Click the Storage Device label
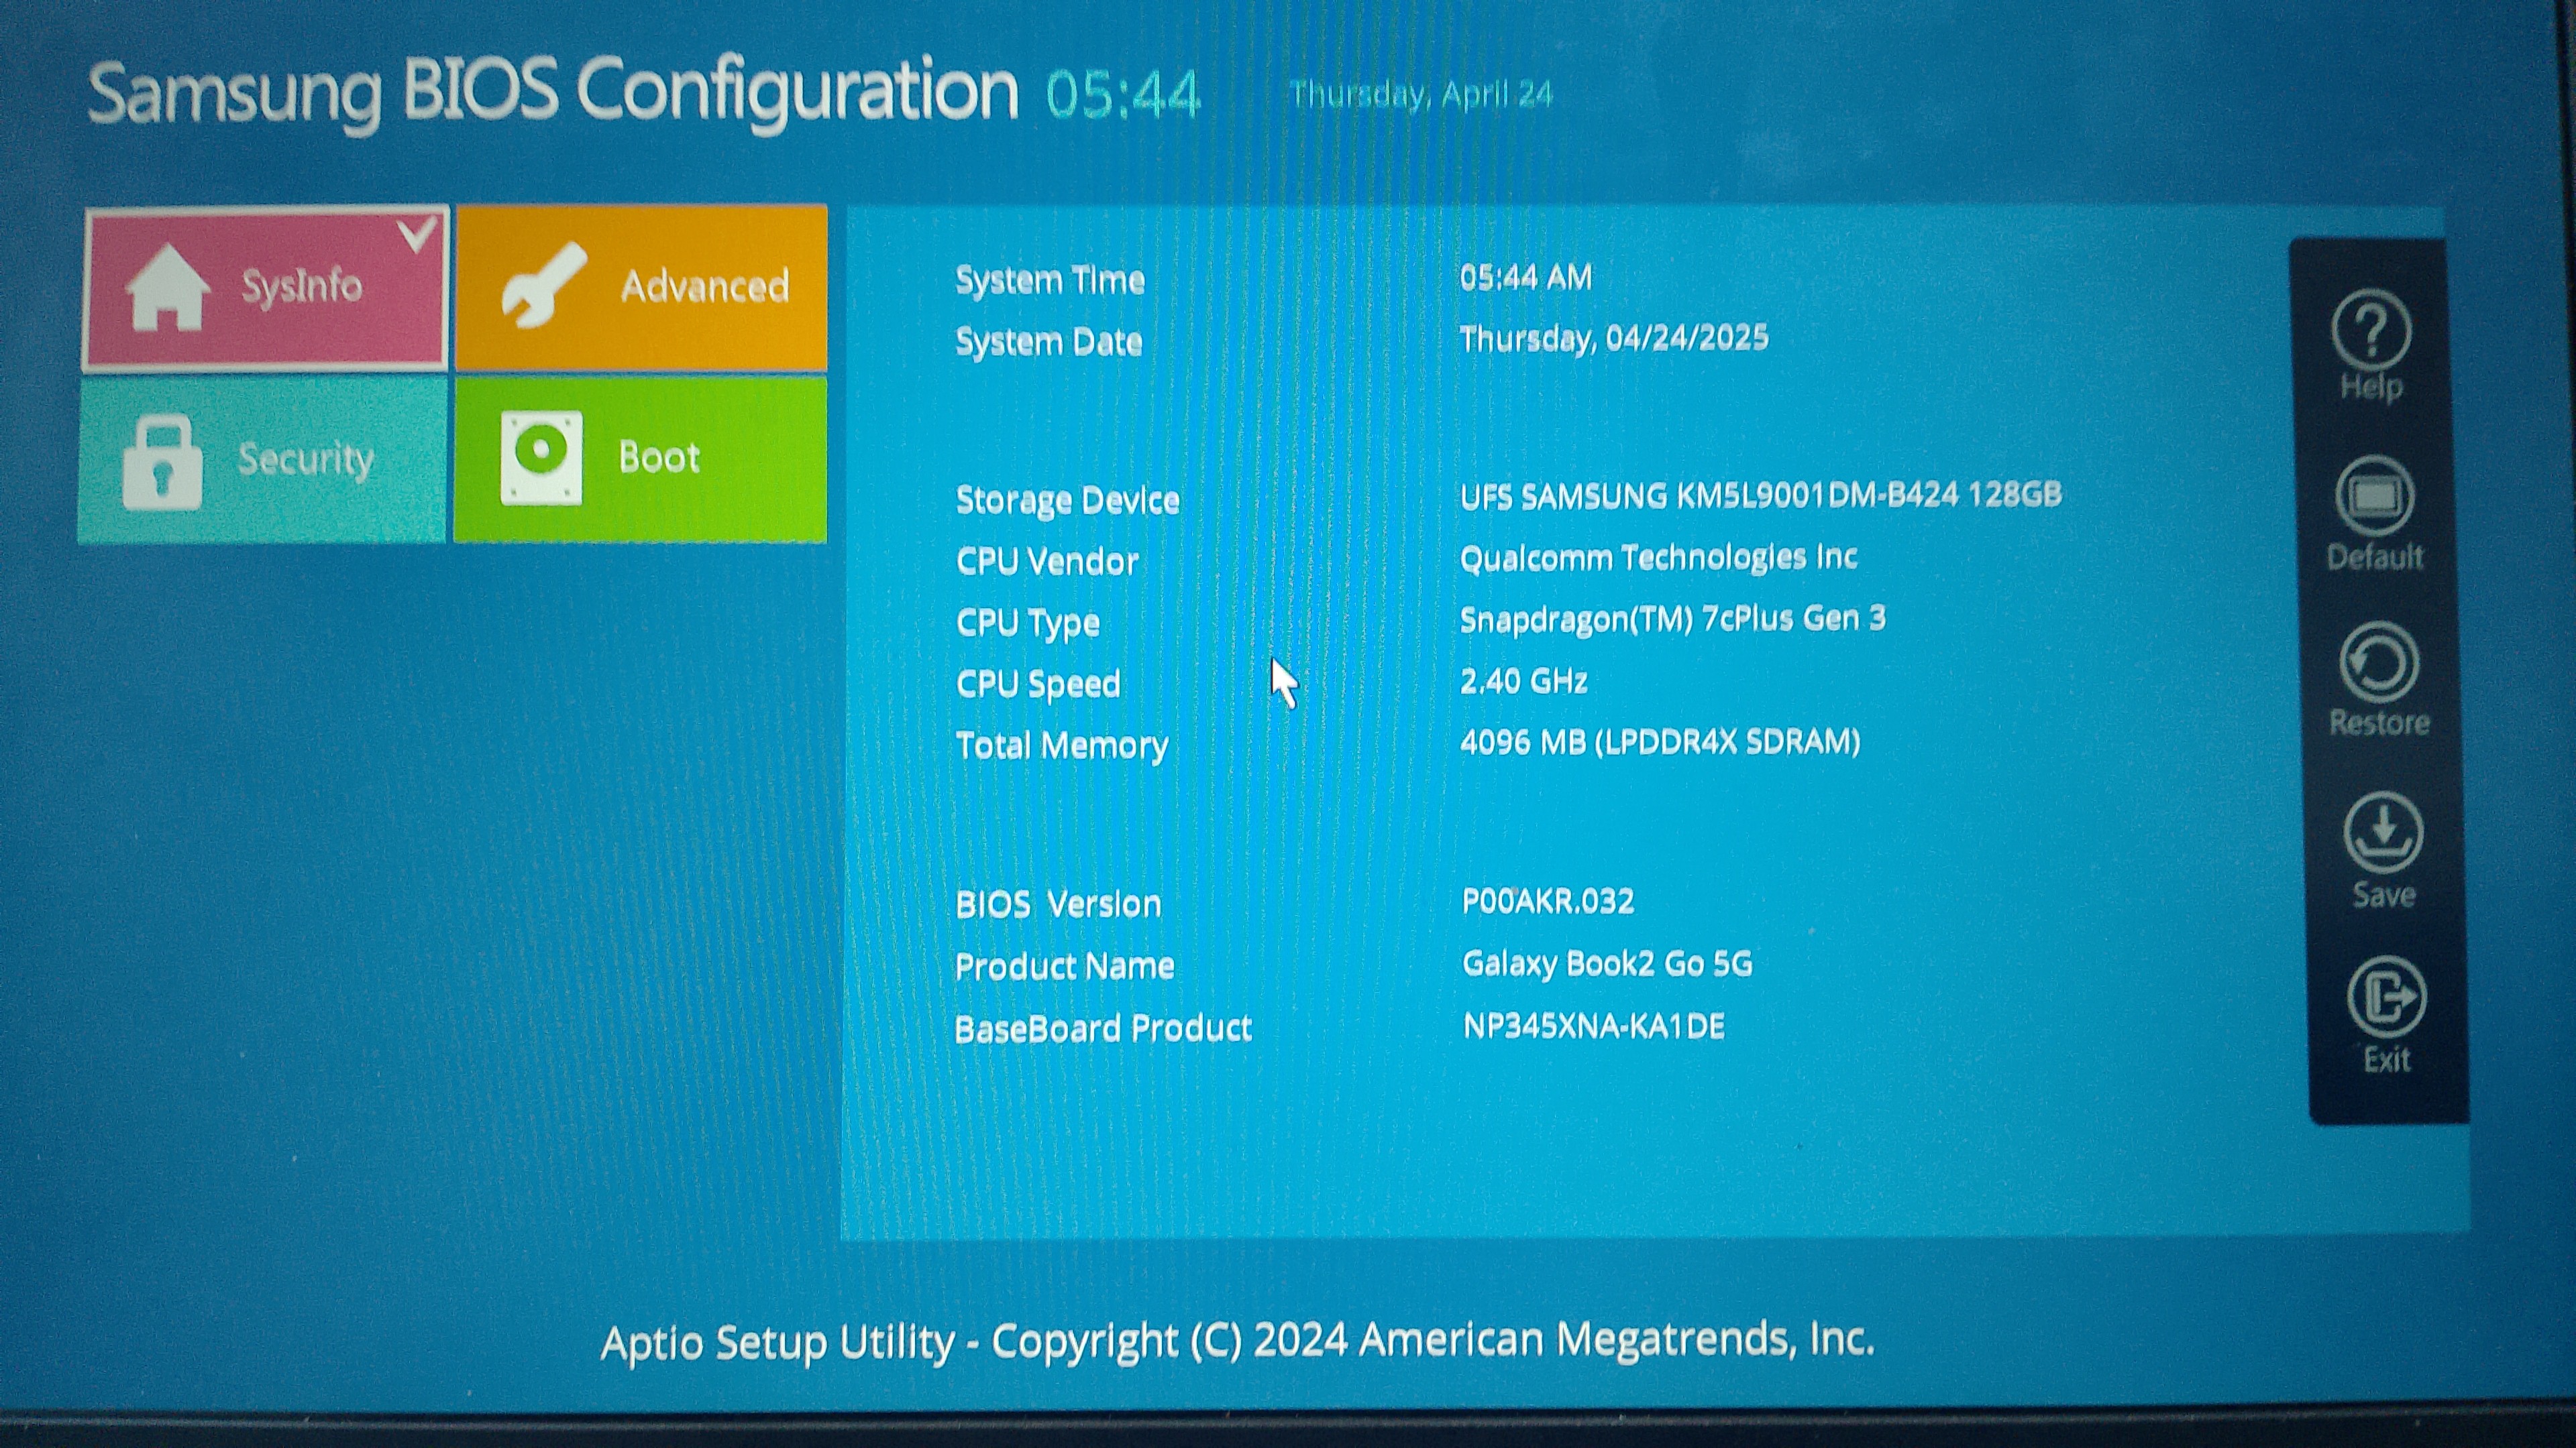 tap(1068, 501)
